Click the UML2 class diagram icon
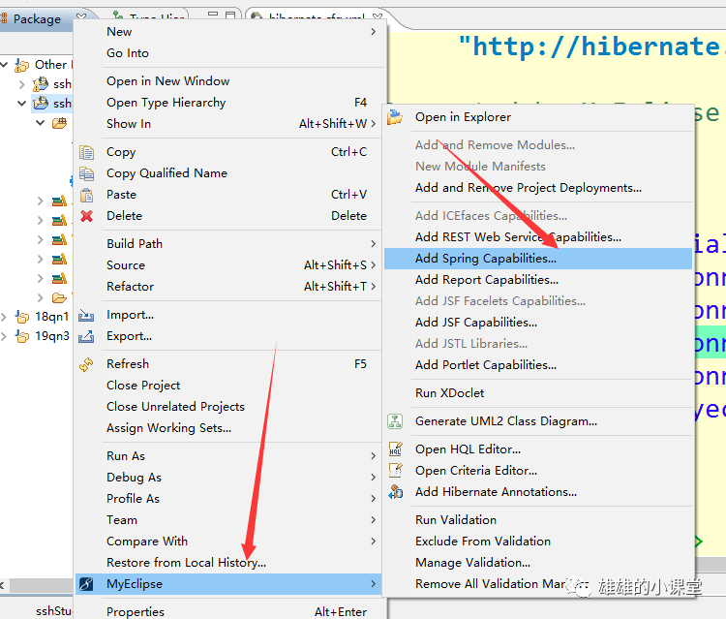 (395, 421)
